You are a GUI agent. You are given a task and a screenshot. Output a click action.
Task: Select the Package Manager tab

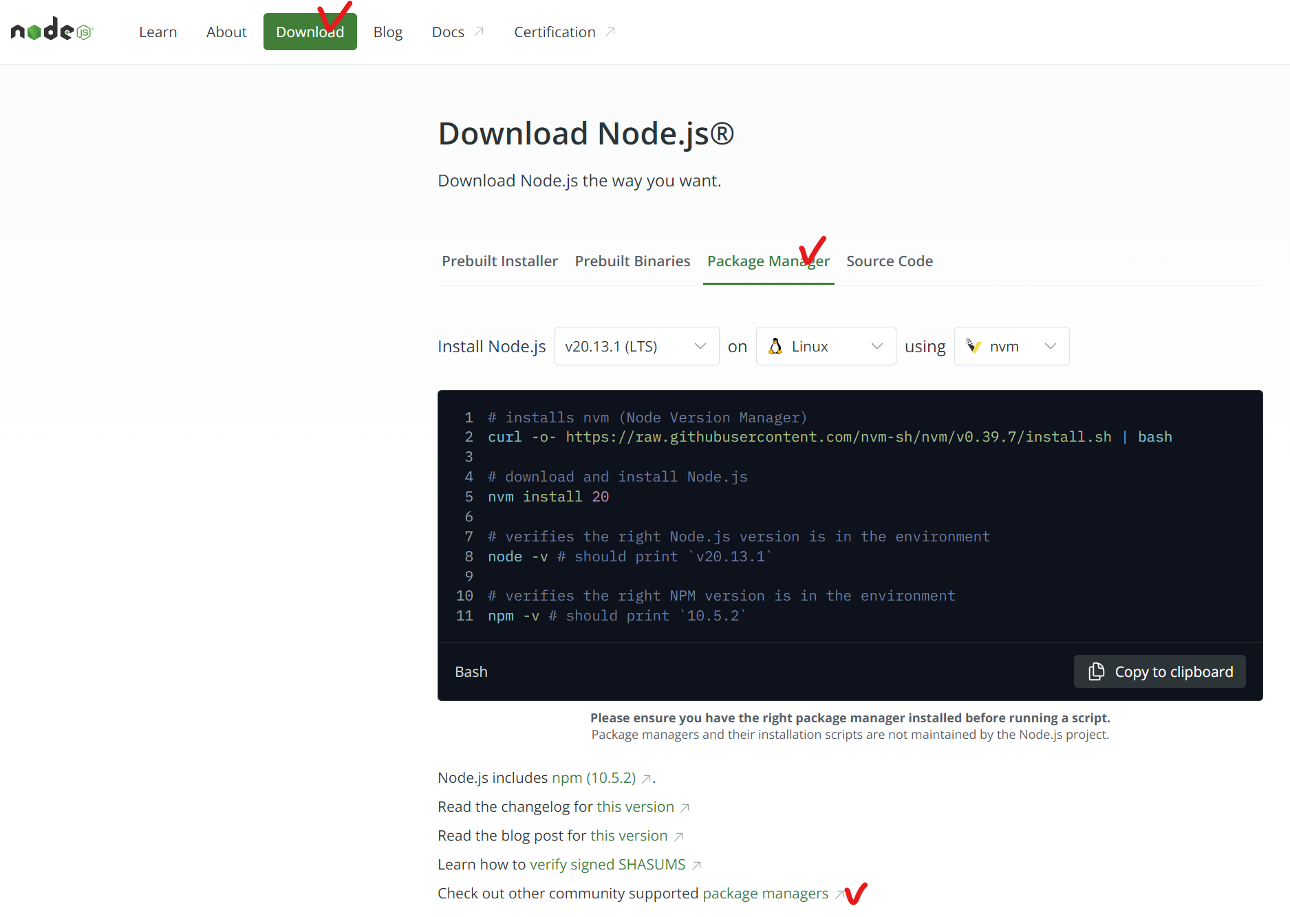pos(768,261)
